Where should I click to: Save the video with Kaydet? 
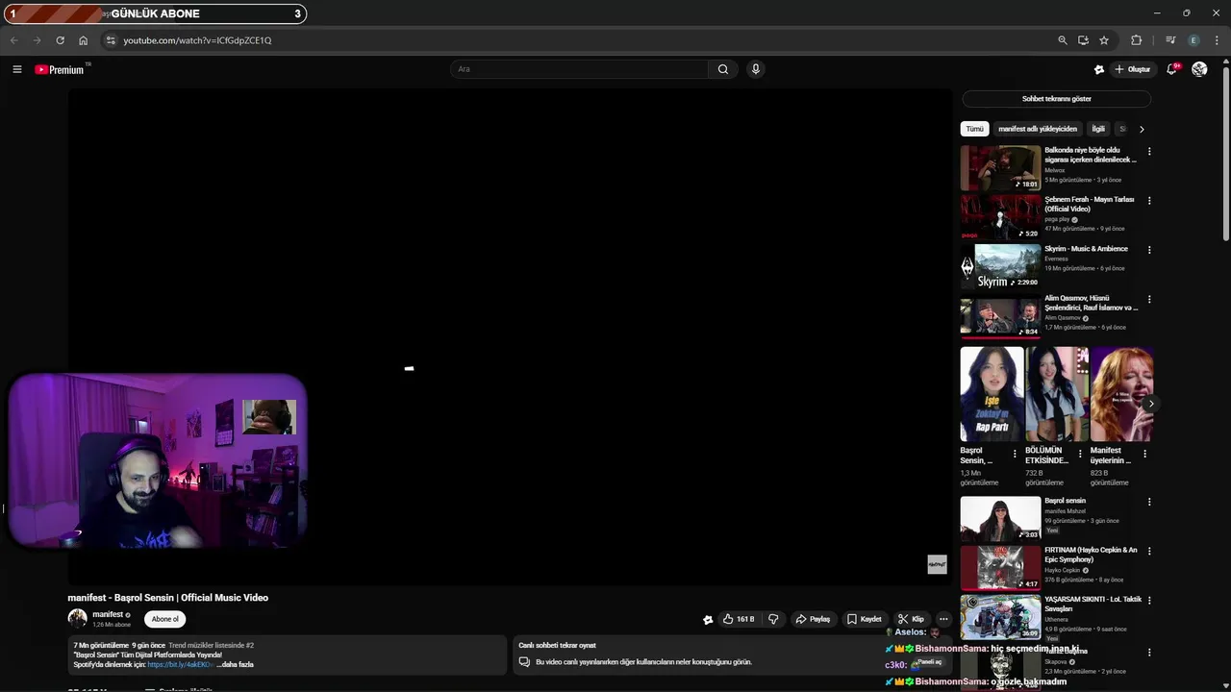point(865,619)
